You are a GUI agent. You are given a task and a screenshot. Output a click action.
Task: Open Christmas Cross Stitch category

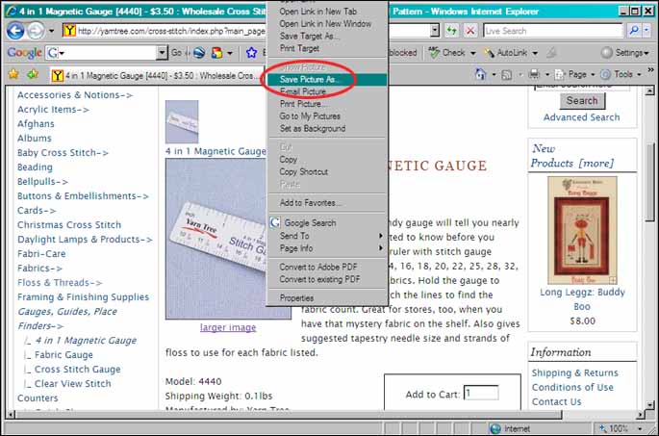click(69, 224)
